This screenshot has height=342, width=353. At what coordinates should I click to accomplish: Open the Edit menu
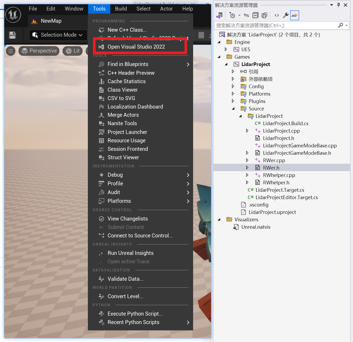click(51, 9)
